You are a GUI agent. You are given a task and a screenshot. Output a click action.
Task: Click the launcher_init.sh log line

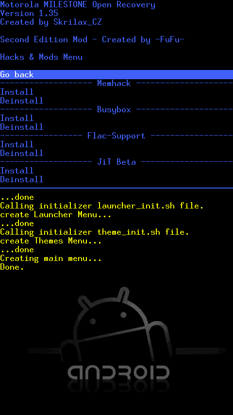(x=102, y=206)
